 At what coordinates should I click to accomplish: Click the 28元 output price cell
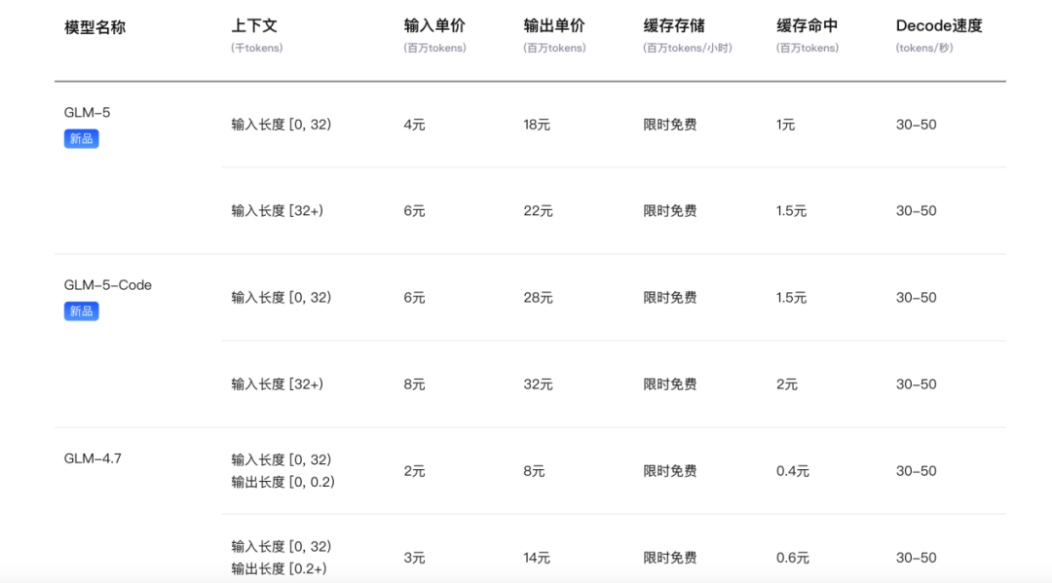point(538,298)
